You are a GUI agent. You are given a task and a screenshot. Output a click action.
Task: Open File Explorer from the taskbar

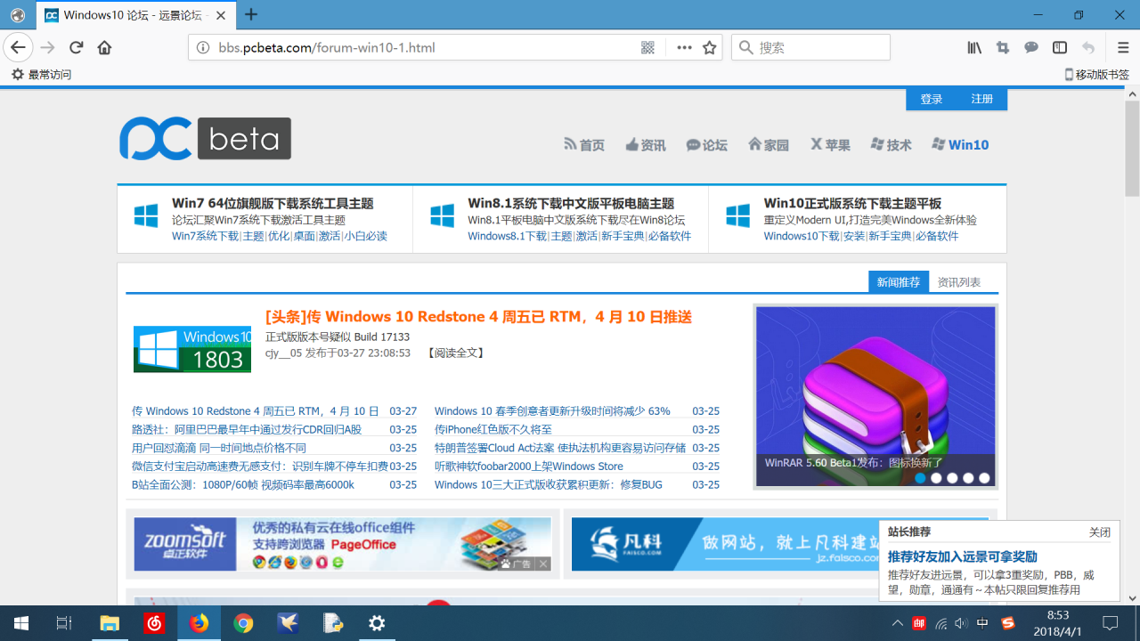click(x=109, y=623)
